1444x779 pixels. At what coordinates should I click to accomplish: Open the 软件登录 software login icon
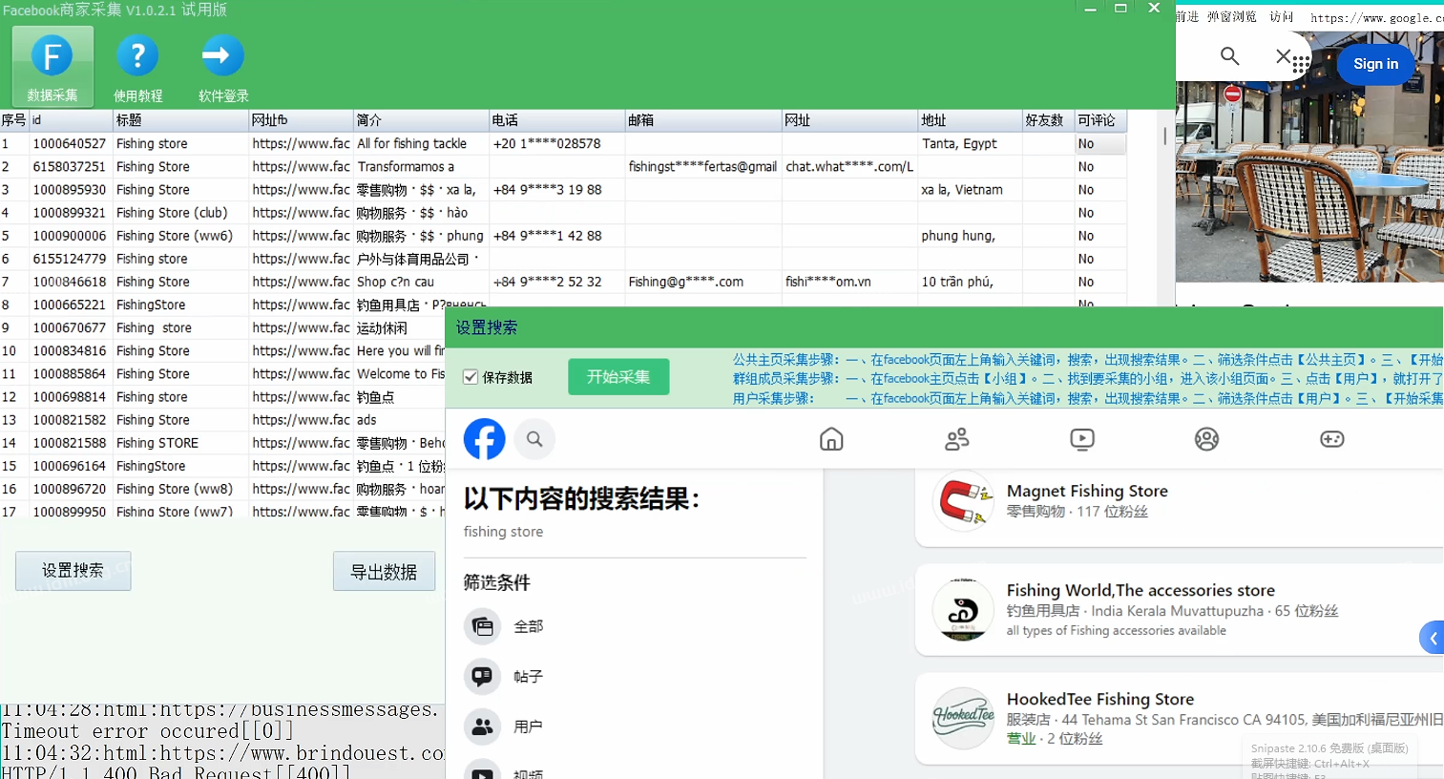(223, 66)
